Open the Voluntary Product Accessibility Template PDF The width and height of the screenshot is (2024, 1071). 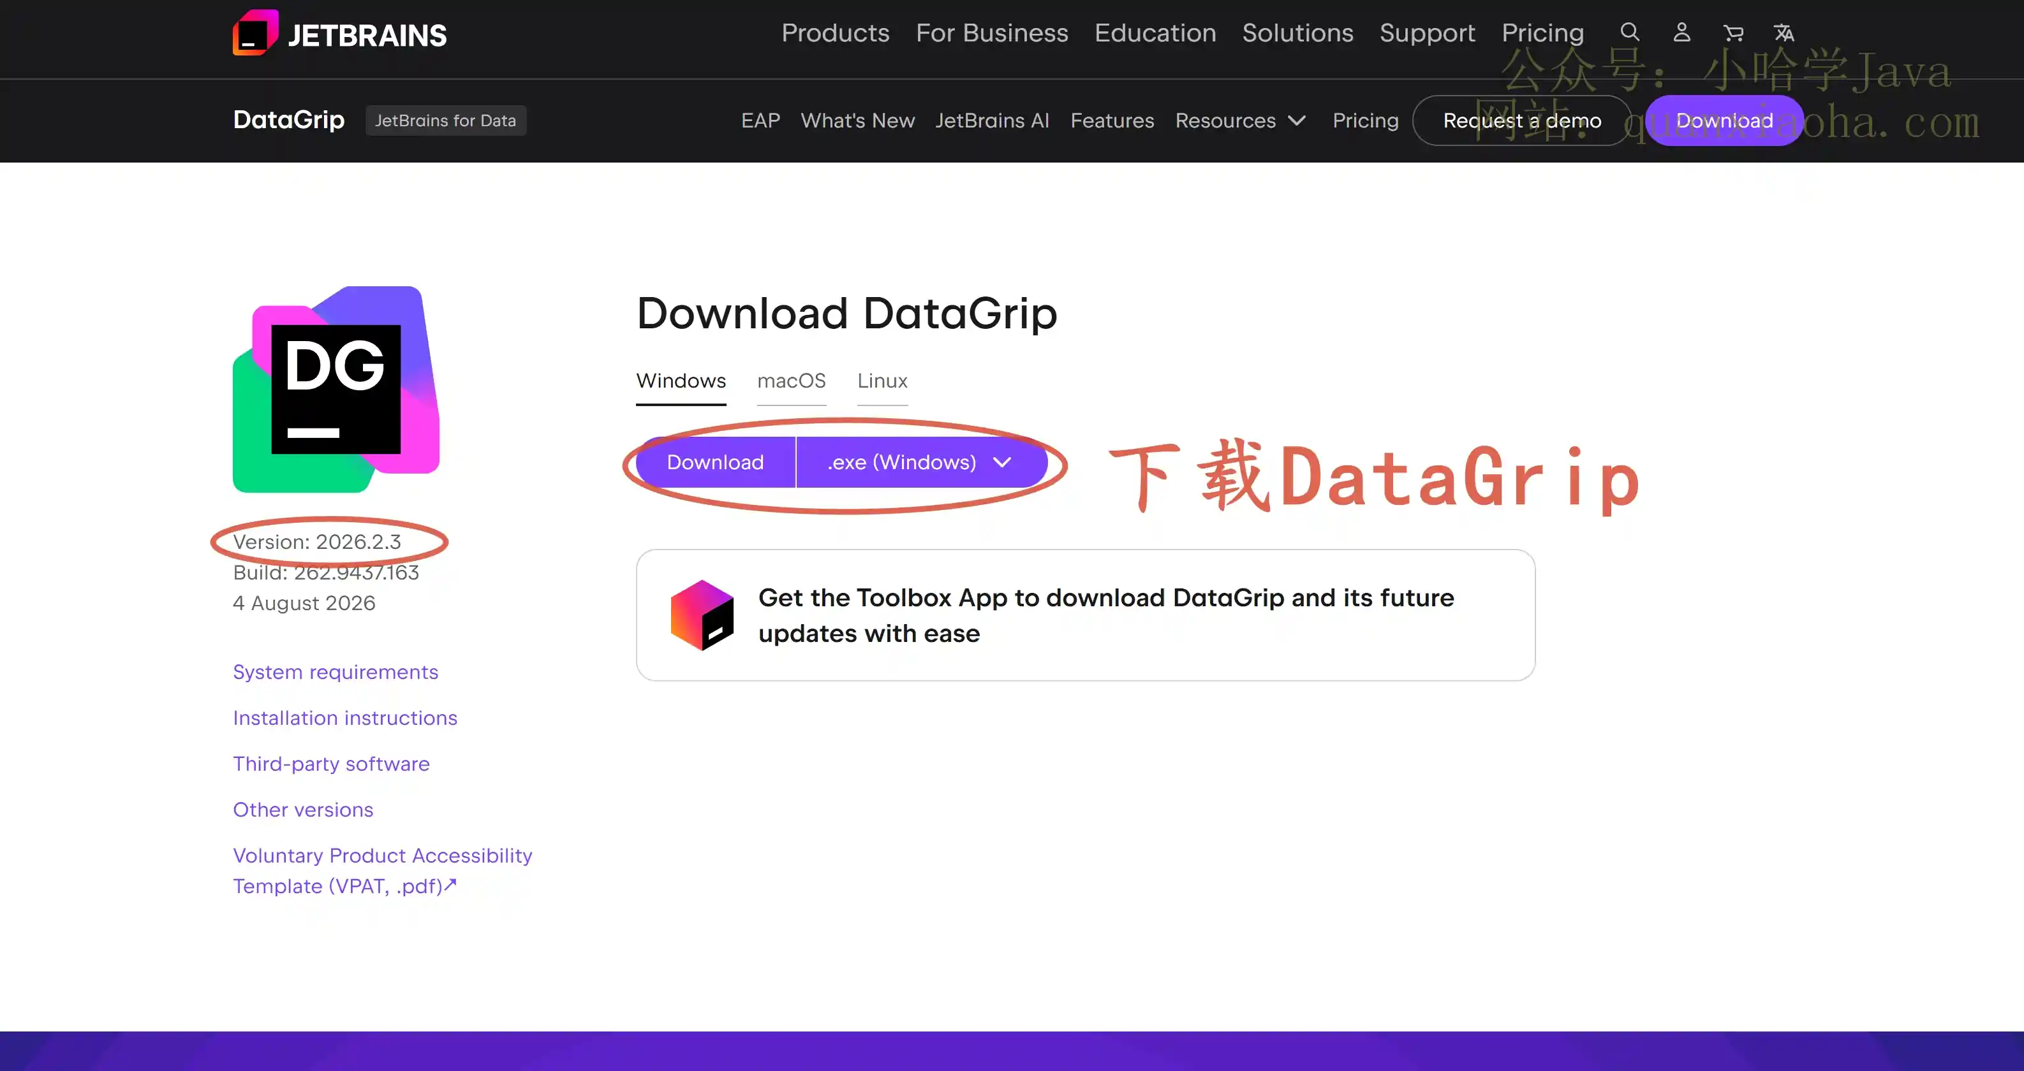point(382,871)
